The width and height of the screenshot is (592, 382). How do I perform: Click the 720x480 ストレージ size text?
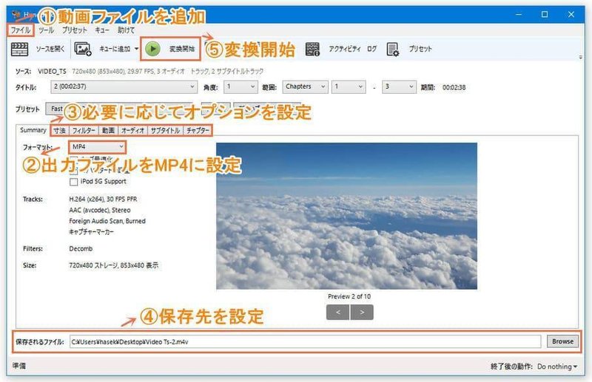[114, 265]
